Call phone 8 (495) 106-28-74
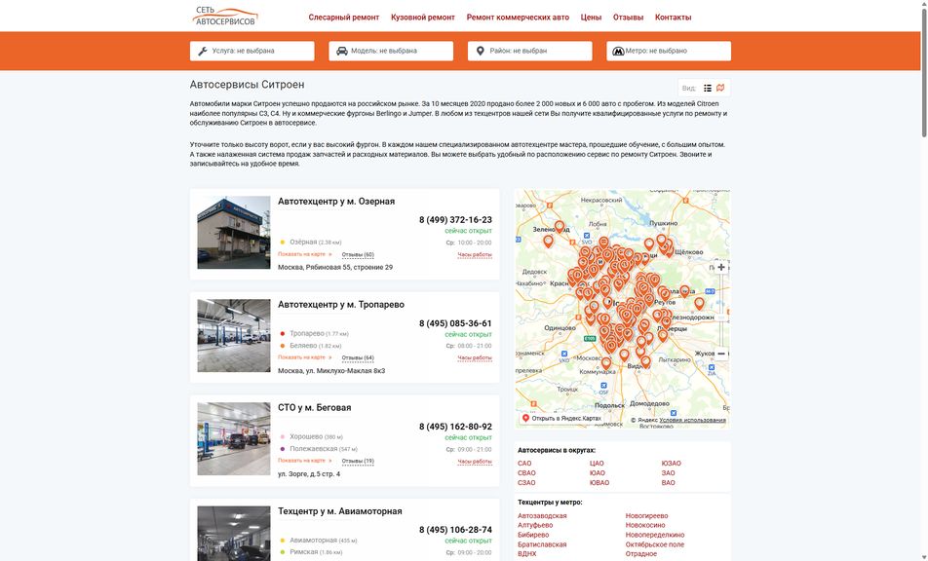Viewport: 928px width, 561px height. tap(455, 530)
